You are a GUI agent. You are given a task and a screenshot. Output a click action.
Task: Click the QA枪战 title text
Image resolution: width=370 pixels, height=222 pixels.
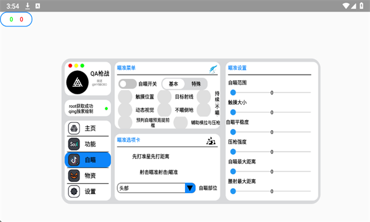pyautogui.click(x=100, y=73)
